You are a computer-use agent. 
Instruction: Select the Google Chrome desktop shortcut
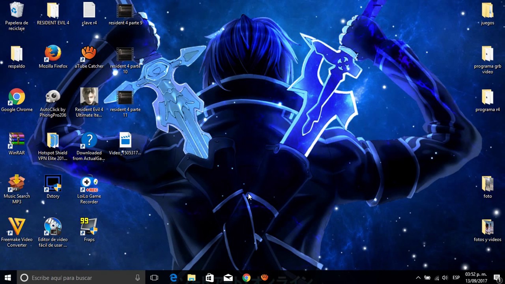(17, 101)
